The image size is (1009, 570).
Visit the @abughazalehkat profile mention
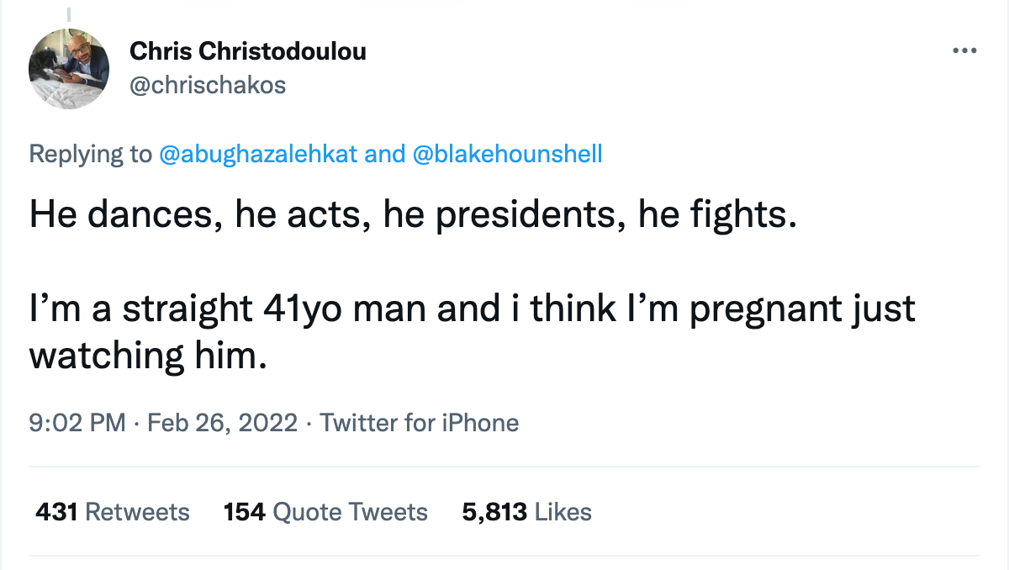(x=257, y=155)
